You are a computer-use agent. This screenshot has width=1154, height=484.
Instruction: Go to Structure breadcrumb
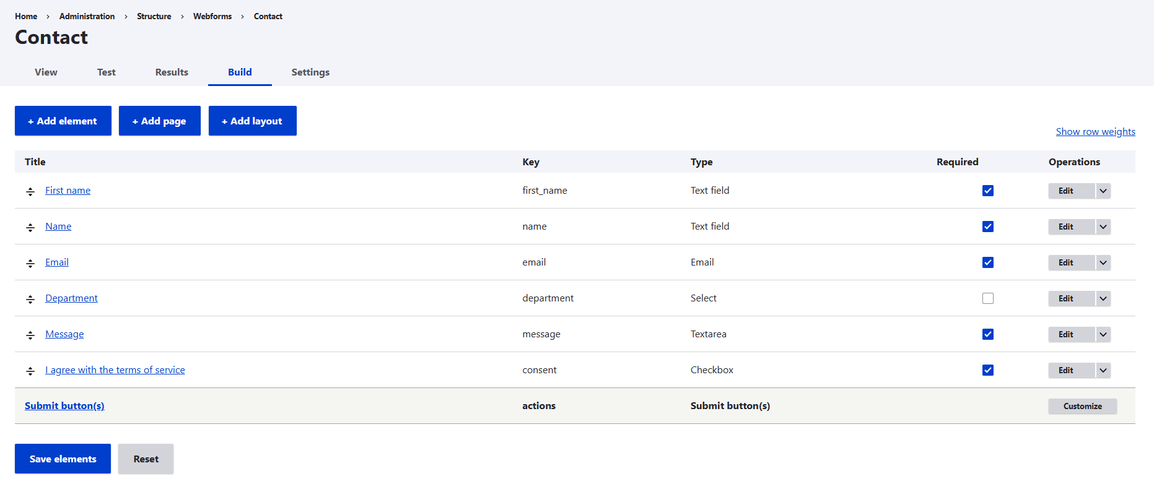154,16
